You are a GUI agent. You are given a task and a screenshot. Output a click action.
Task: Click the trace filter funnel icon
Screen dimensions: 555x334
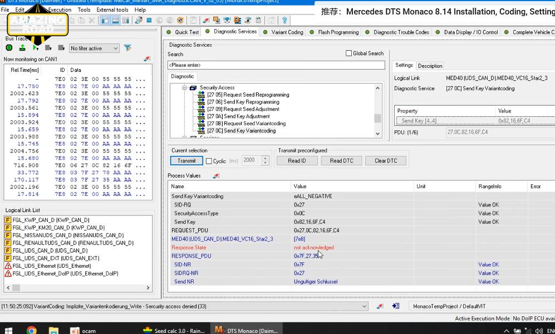128,48
